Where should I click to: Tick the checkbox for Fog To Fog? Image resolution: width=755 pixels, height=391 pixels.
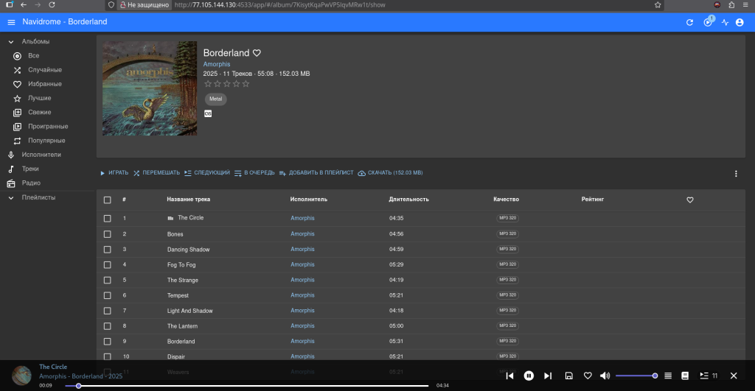[x=108, y=264]
